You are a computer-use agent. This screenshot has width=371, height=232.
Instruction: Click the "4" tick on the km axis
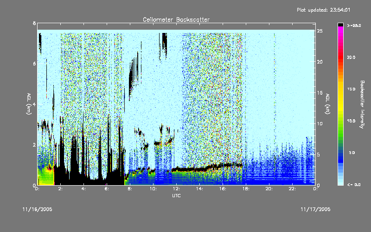[x=34, y=104]
